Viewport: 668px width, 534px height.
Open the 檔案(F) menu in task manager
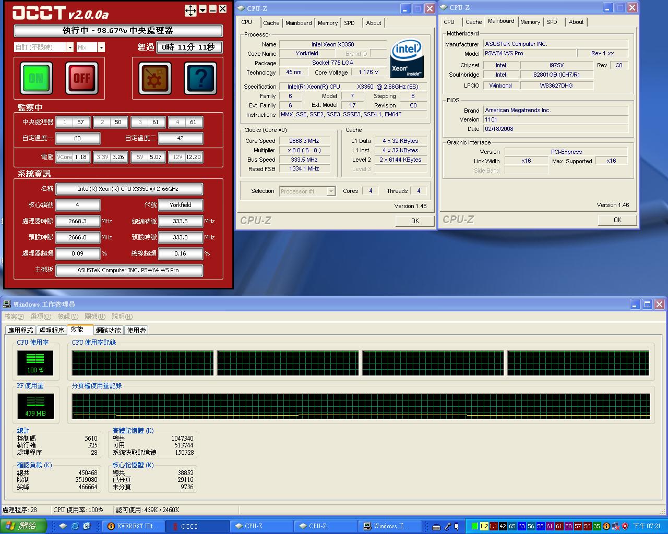(14, 317)
